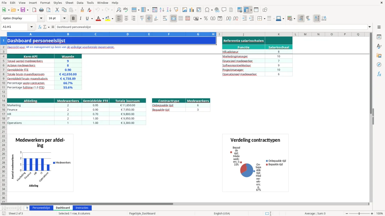This screenshot has height=216, width=385.
Task: Click the Copy icon
Action: click(x=64, y=10)
